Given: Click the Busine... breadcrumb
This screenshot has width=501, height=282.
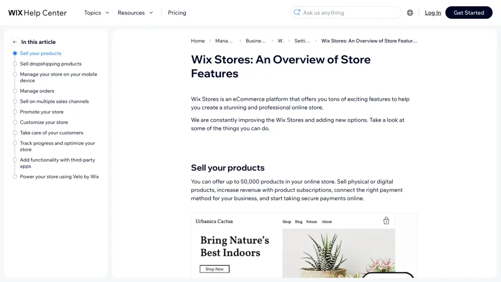Looking at the screenshot, I should [256, 41].
